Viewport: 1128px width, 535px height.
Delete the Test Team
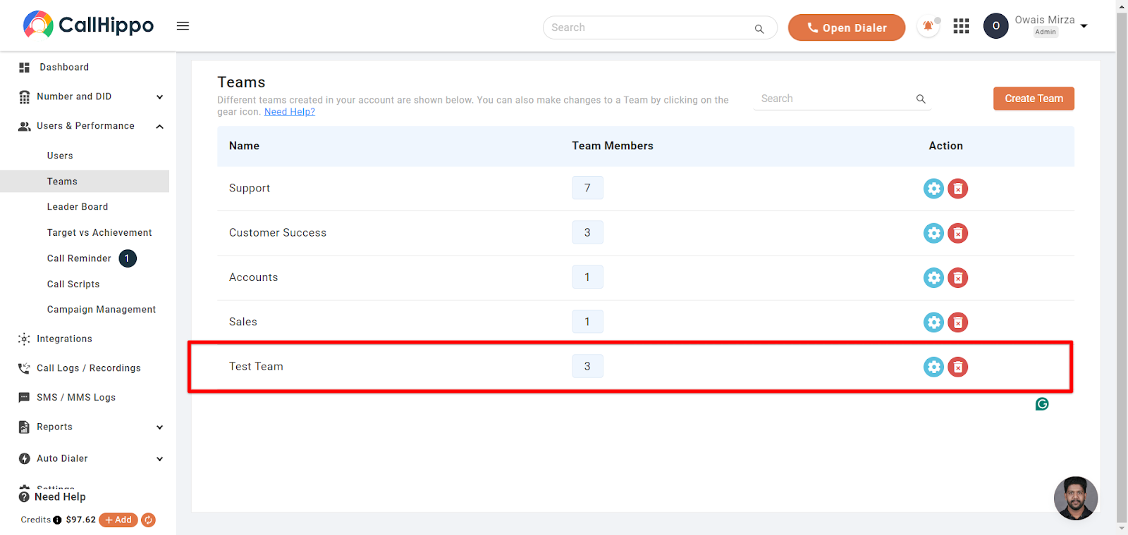[957, 367]
